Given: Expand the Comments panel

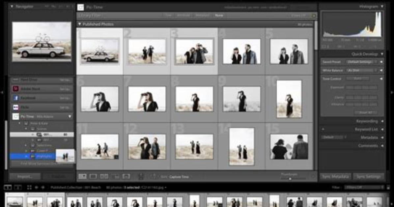Looking at the screenshot, I should (382, 146).
